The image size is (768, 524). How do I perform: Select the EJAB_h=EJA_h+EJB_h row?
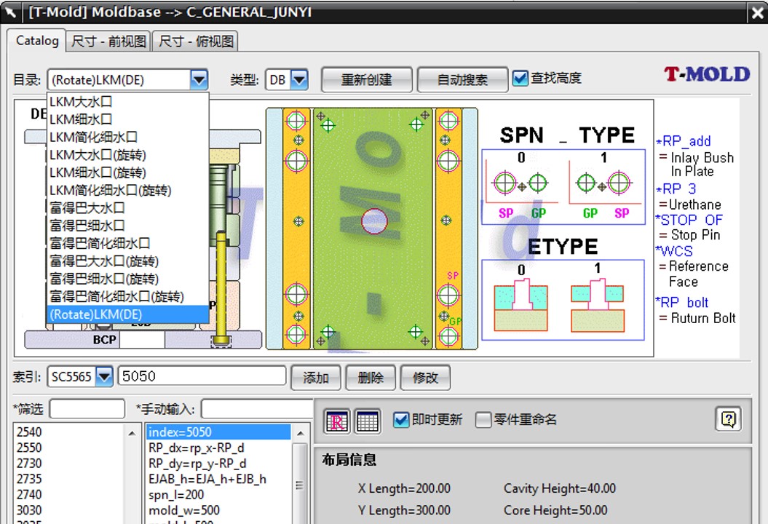pyautogui.click(x=218, y=479)
